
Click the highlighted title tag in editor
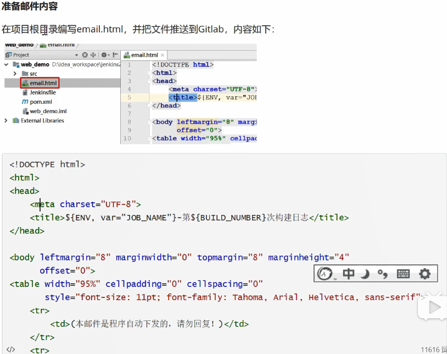pyautogui.click(x=183, y=97)
